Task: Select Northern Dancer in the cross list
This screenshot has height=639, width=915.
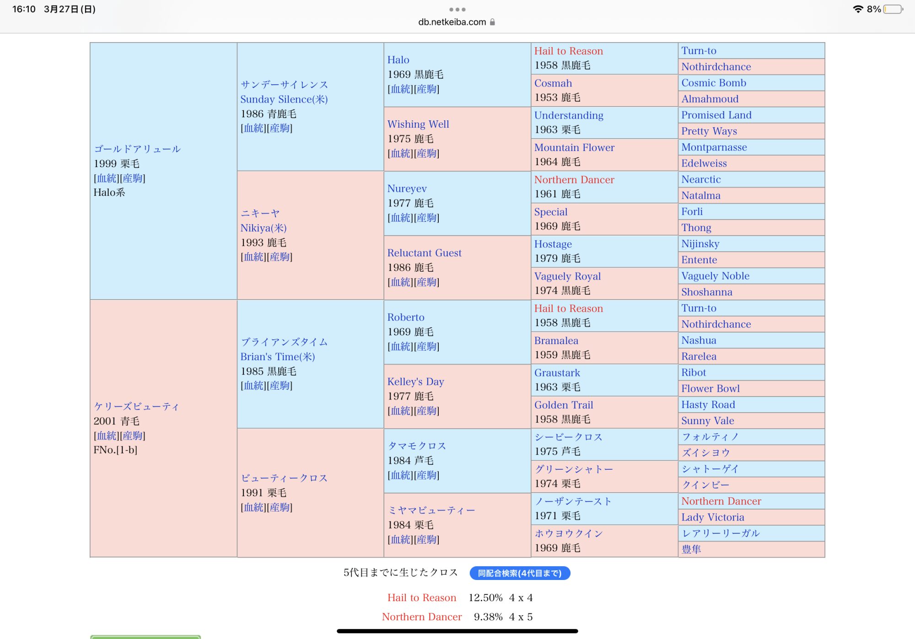Action: click(x=421, y=617)
